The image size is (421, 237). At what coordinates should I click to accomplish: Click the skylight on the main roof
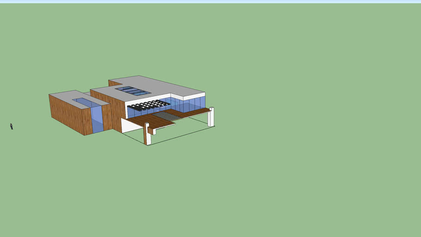133,90
